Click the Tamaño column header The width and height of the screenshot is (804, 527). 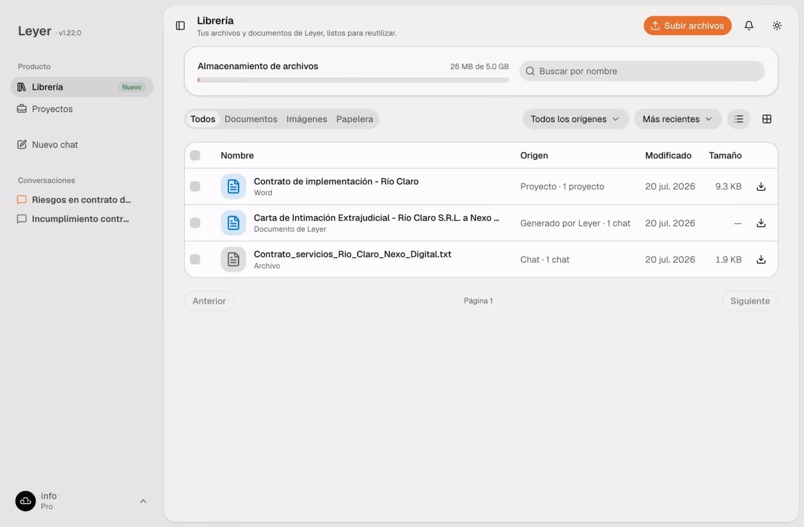click(725, 155)
